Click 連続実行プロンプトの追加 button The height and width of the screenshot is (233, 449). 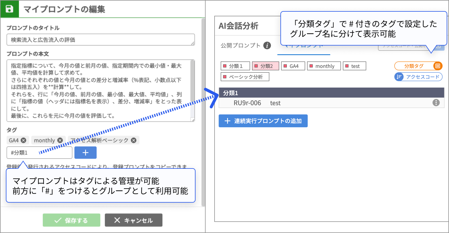click(263, 121)
